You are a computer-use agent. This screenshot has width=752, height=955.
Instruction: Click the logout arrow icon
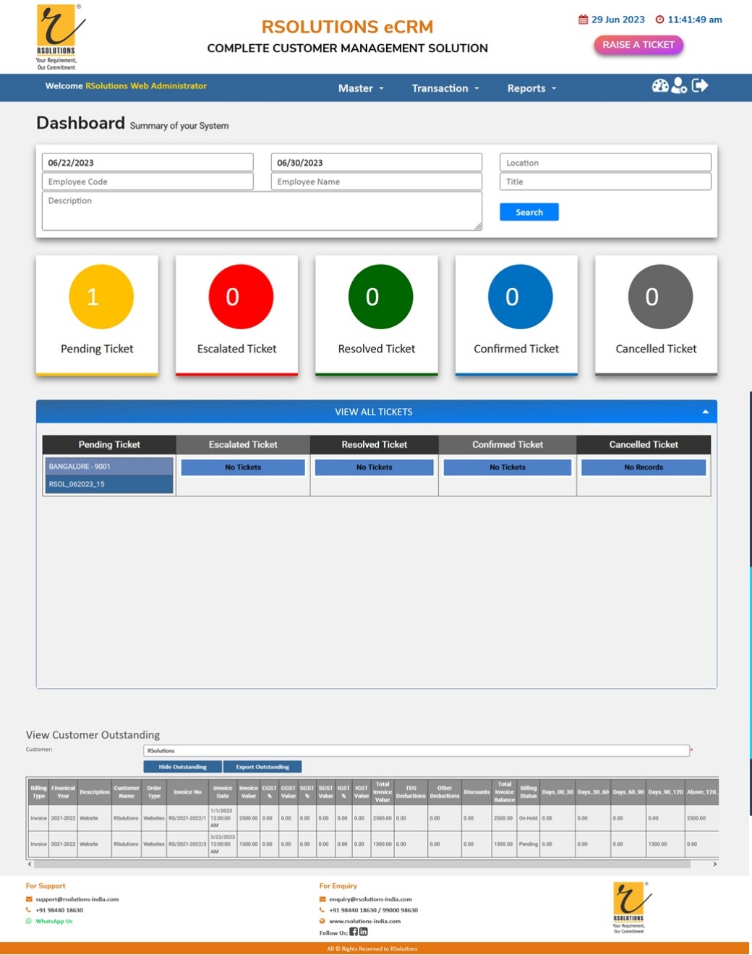[x=700, y=86]
